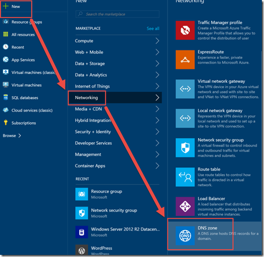The width and height of the screenshot is (264, 257).
Task: Click Windows Server 2012 R2 Datacen... text
Action: (125, 229)
